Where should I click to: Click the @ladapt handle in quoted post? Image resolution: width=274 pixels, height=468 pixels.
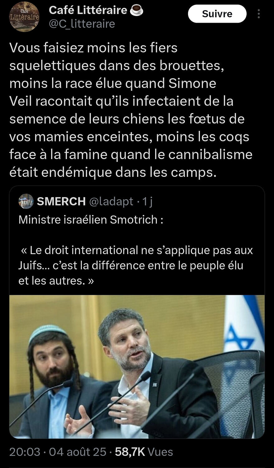click(111, 201)
